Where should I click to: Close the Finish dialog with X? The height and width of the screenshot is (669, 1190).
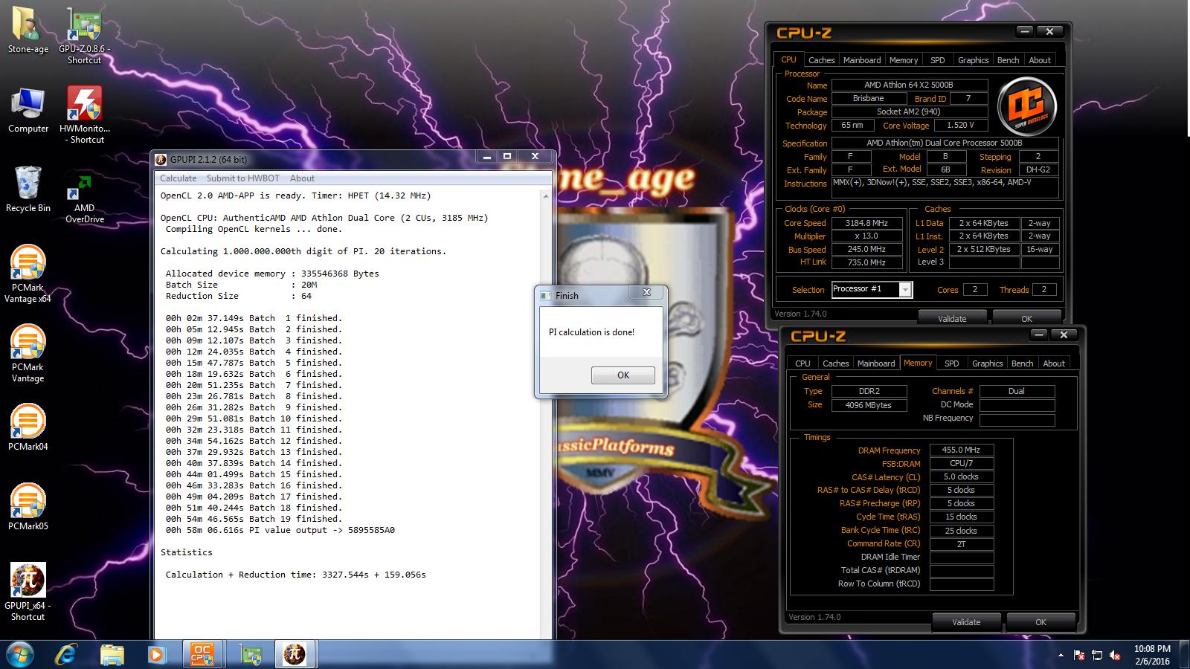(x=646, y=293)
